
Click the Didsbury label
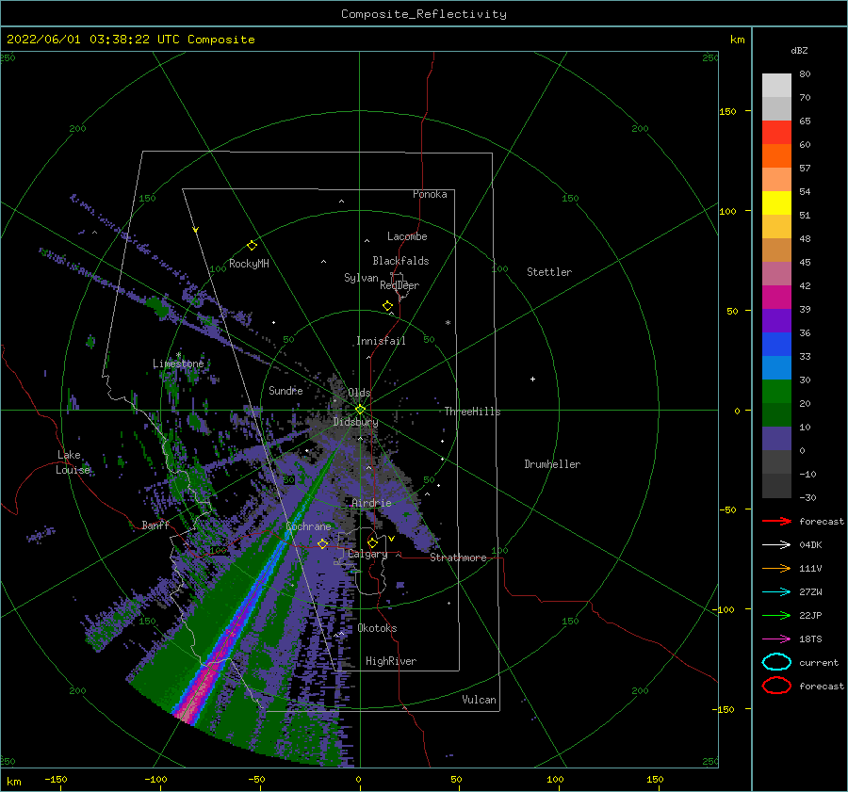[x=355, y=422]
